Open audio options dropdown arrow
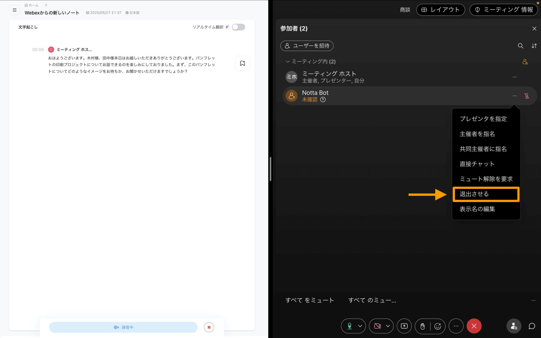The width and height of the screenshot is (541, 338). pyautogui.click(x=360, y=326)
